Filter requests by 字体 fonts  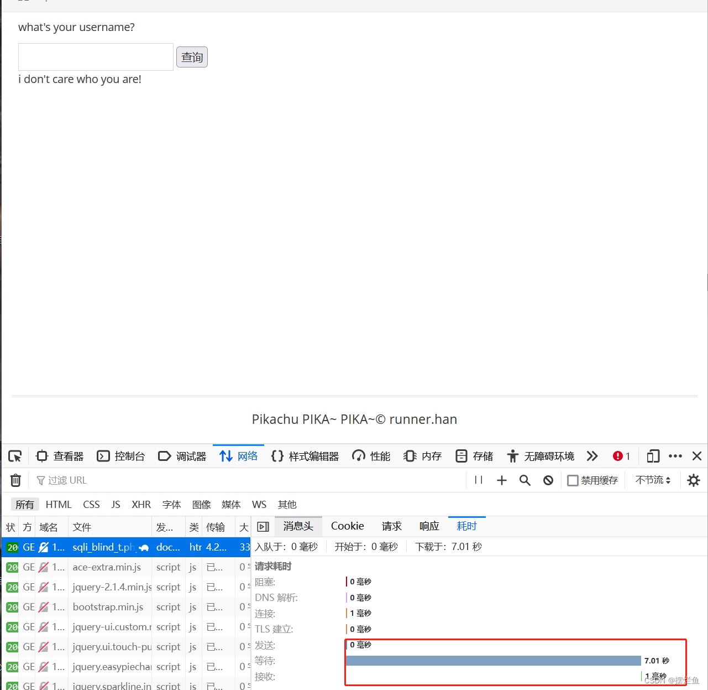click(171, 505)
